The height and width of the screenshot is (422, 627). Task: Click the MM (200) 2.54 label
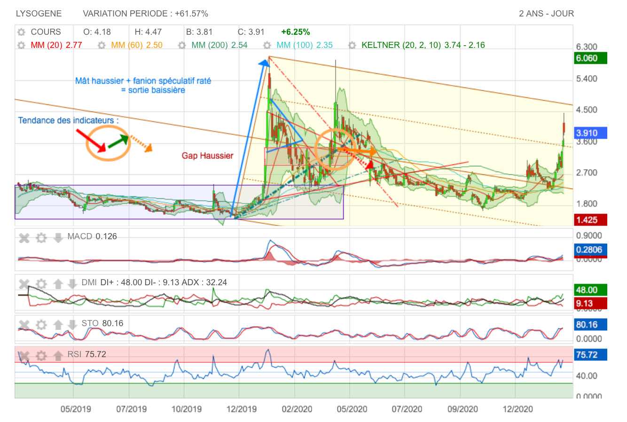[219, 45]
